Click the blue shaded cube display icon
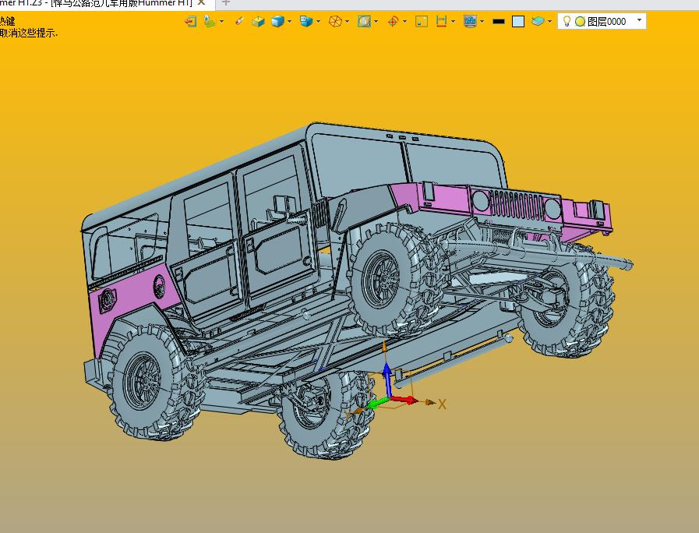Viewport: 699px width, 533px height. [277, 21]
